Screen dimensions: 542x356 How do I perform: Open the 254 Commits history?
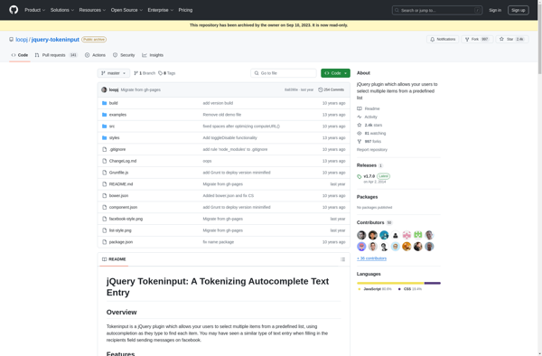[332, 89]
